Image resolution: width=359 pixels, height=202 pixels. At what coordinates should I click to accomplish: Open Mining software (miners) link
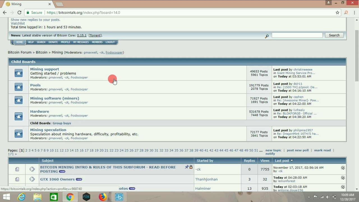[x=55, y=98]
